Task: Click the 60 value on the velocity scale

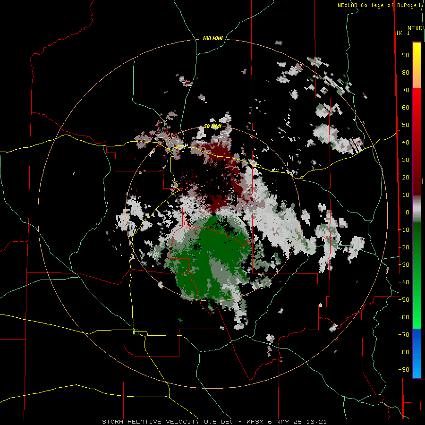Action: pos(406,108)
